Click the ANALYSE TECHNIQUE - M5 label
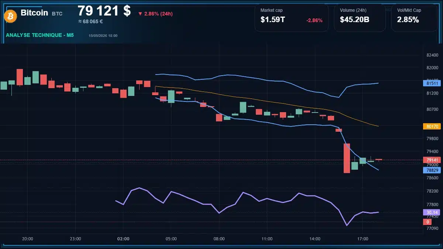Image resolution: width=443 pixels, height=249 pixels. coord(40,35)
